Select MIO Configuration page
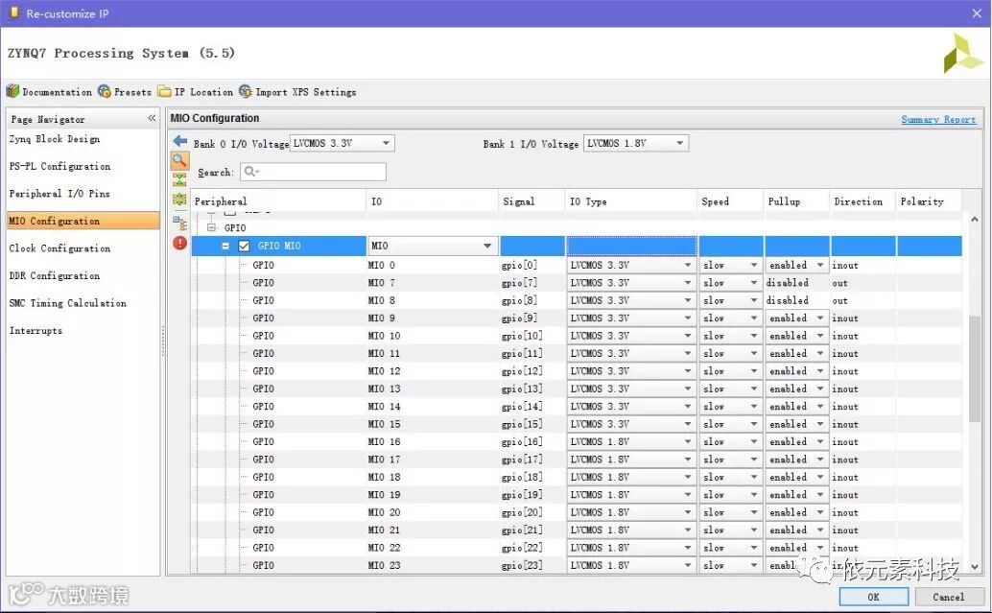The height and width of the screenshot is (613, 992). pos(83,221)
